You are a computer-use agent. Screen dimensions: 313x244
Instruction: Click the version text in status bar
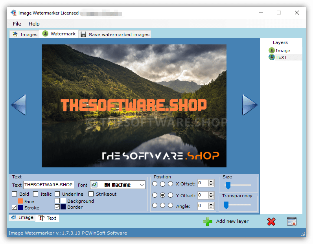click(68, 233)
